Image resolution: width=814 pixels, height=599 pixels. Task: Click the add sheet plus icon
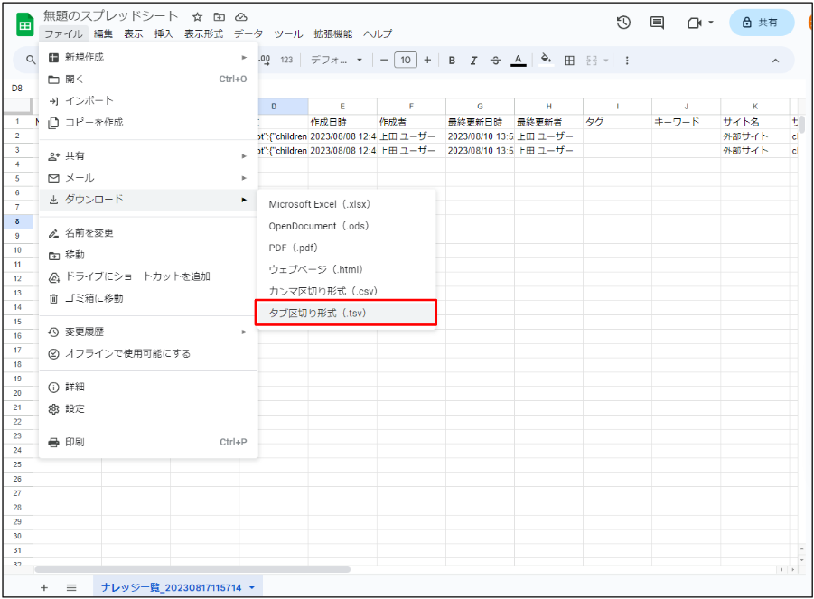(x=44, y=587)
